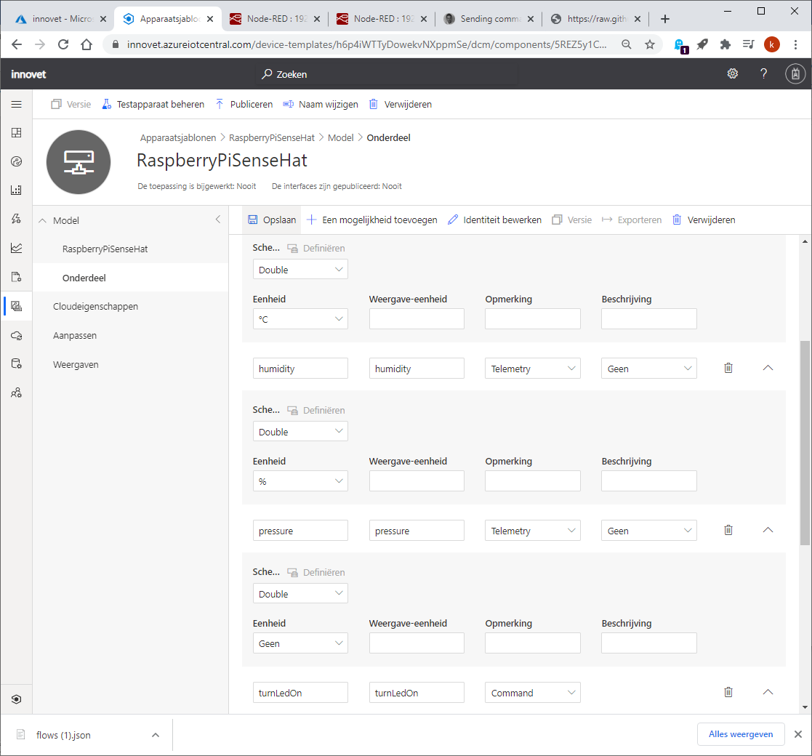Click Opslaan to save the component

pyautogui.click(x=272, y=220)
